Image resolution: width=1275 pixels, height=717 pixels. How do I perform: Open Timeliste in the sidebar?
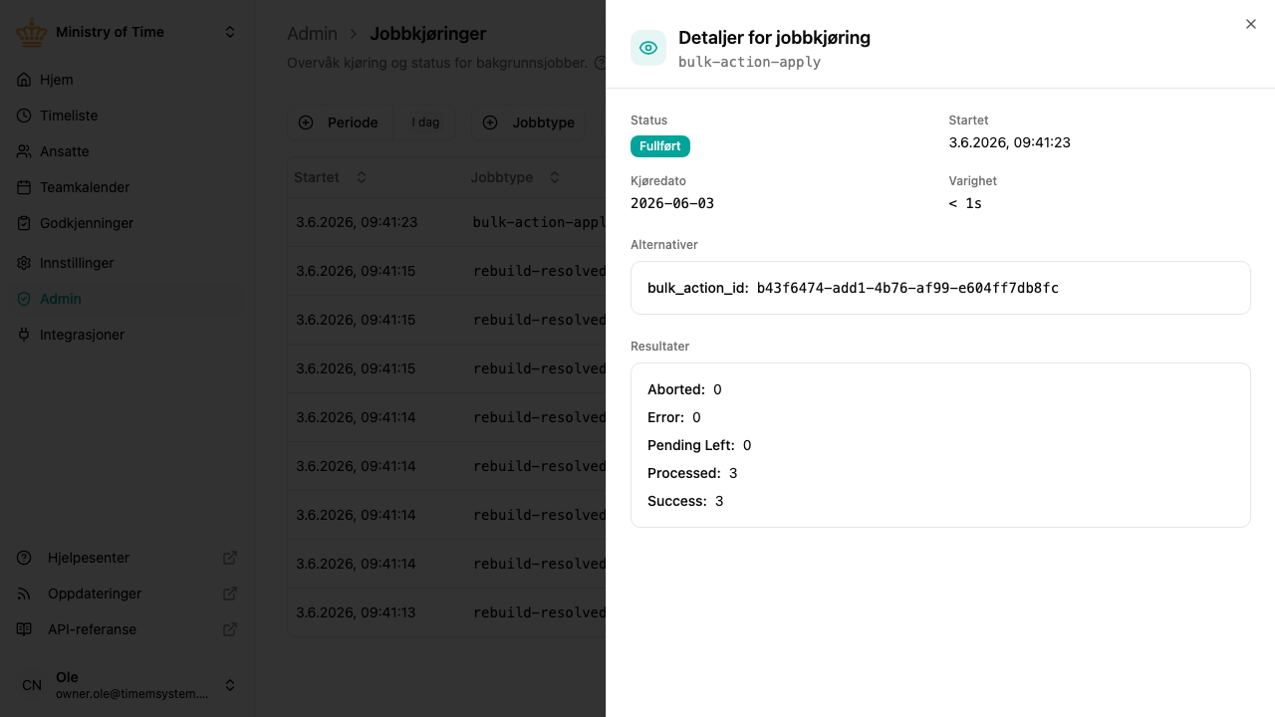pyautogui.click(x=127, y=116)
